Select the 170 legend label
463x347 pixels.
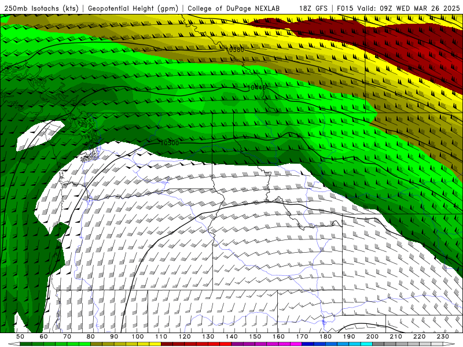tap(302, 337)
